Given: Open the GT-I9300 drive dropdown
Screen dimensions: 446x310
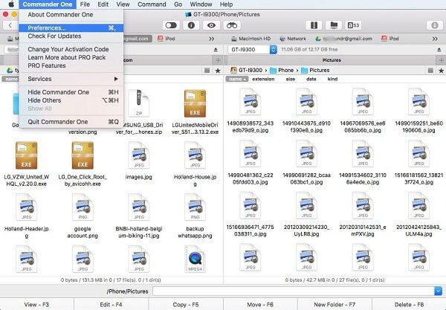Looking at the screenshot, I should pos(252,50).
